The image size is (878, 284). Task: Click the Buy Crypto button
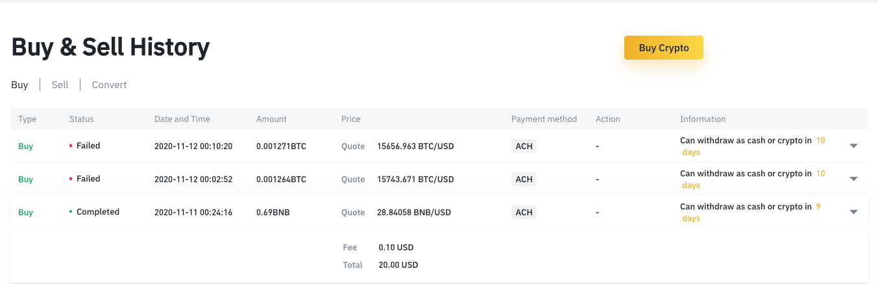click(663, 48)
